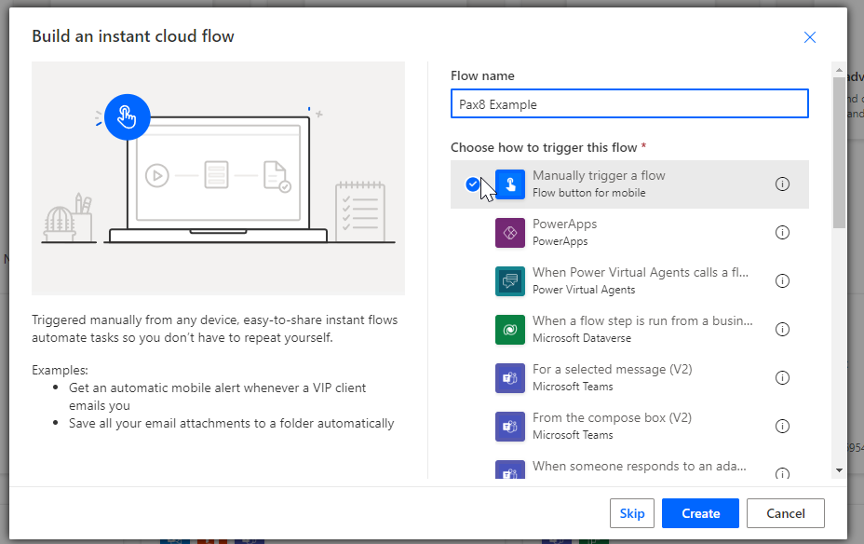
Task: Click the purple PowerApps trigger icon
Action: pos(510,233)
